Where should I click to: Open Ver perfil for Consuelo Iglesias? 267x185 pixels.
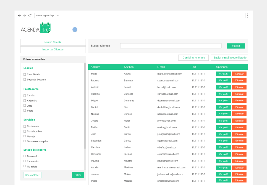coord(224,154)
